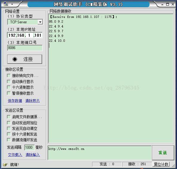Image resolution: width=177 pixels, height=169 pixels.
Task: Toggle 数据流循环发送 checkbox
Action: tap(9, 140)
